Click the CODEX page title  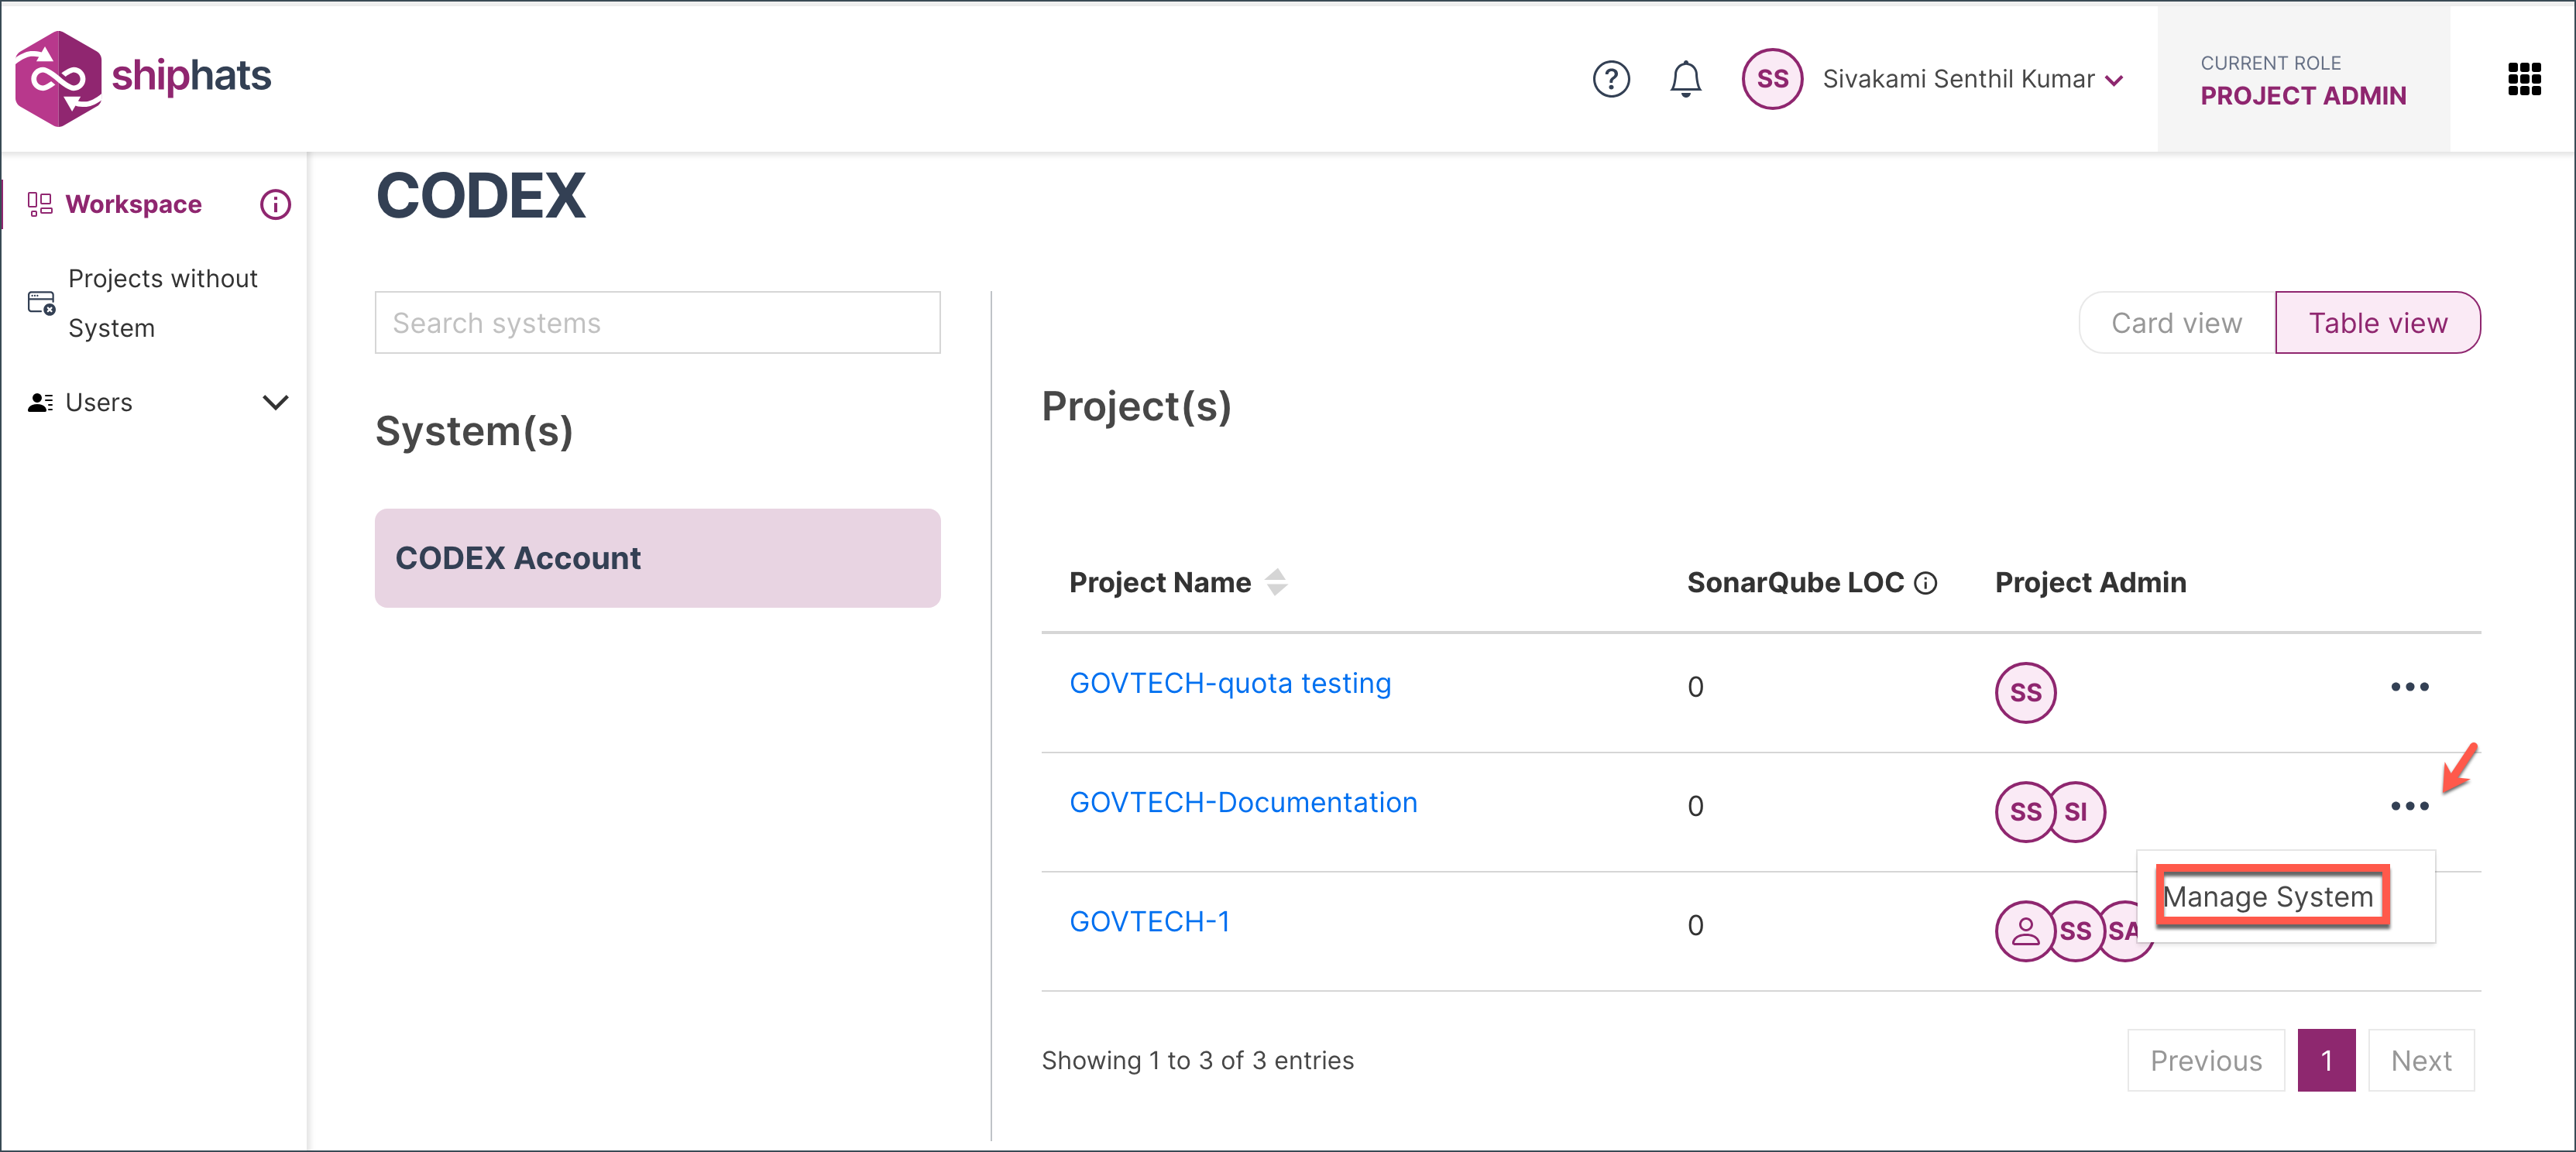click(480, 195)
